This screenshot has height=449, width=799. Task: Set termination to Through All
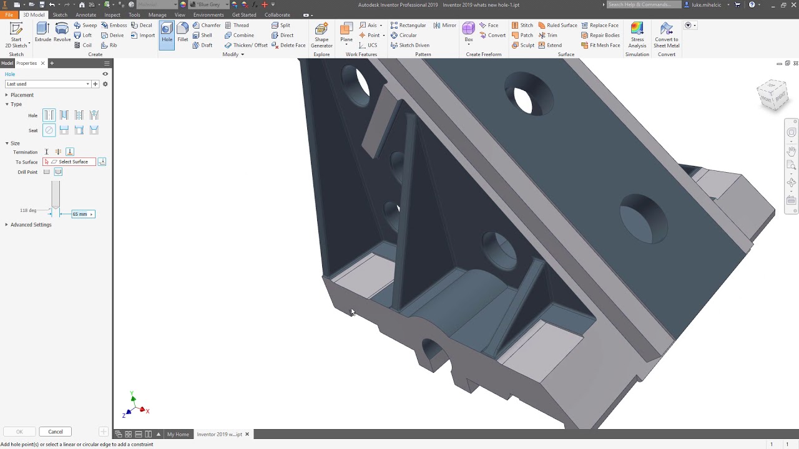pos(58,152)
